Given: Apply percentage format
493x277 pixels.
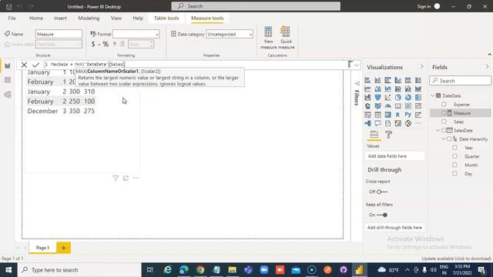Looking at the screenshot, I should (106, 45).
